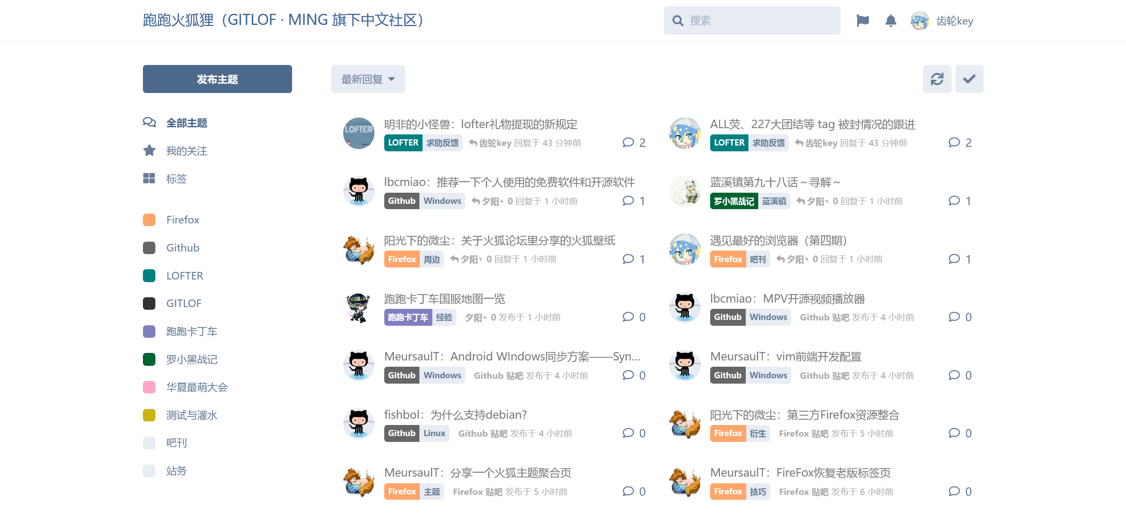1126x514 pixels.
Task: Open the 齿轮key user menu
Action: [x=942, y=20]
